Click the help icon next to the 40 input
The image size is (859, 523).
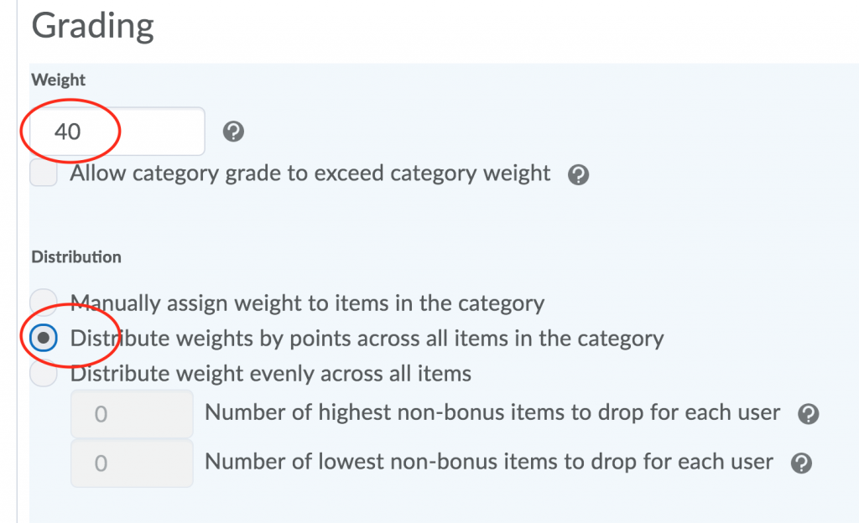pos(233,131)
